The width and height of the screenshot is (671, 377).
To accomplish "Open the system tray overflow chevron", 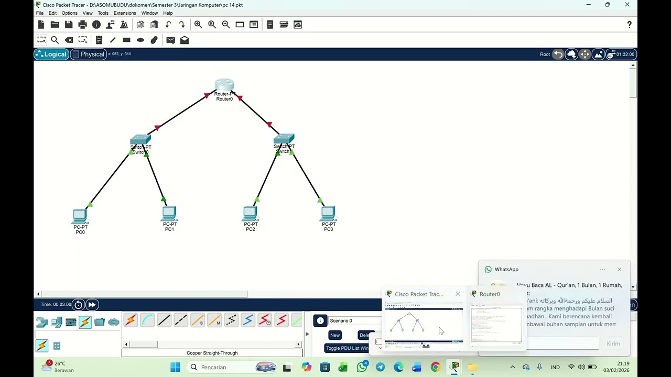I will pos(512,367).
